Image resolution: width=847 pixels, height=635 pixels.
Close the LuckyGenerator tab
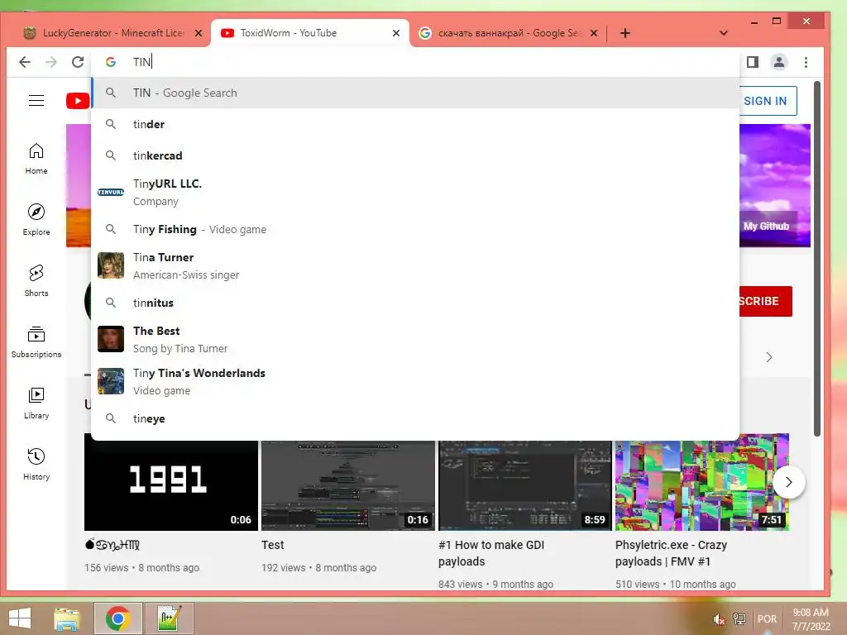[x=199, y=33]
